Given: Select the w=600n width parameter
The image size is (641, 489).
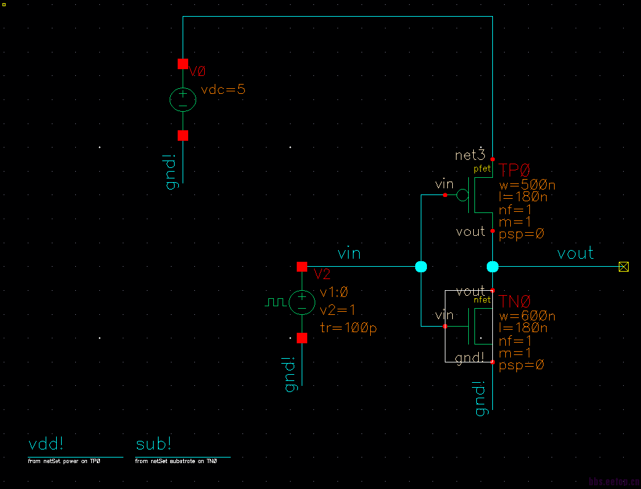Looking at the screenshot, I should point(527,316).
